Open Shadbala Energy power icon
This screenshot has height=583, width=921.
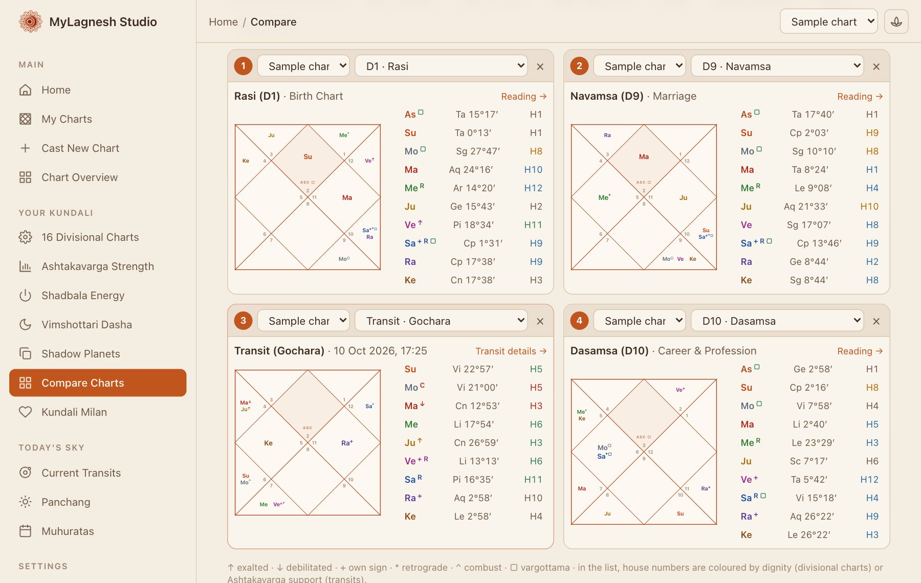point(25,296)
